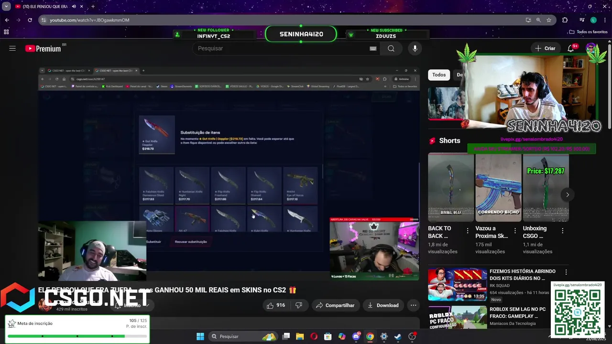Image resolution: width=612 pixels, height=344 pixels.
Task: Share the video via Compartilhar
Action: tap(335, 305)
